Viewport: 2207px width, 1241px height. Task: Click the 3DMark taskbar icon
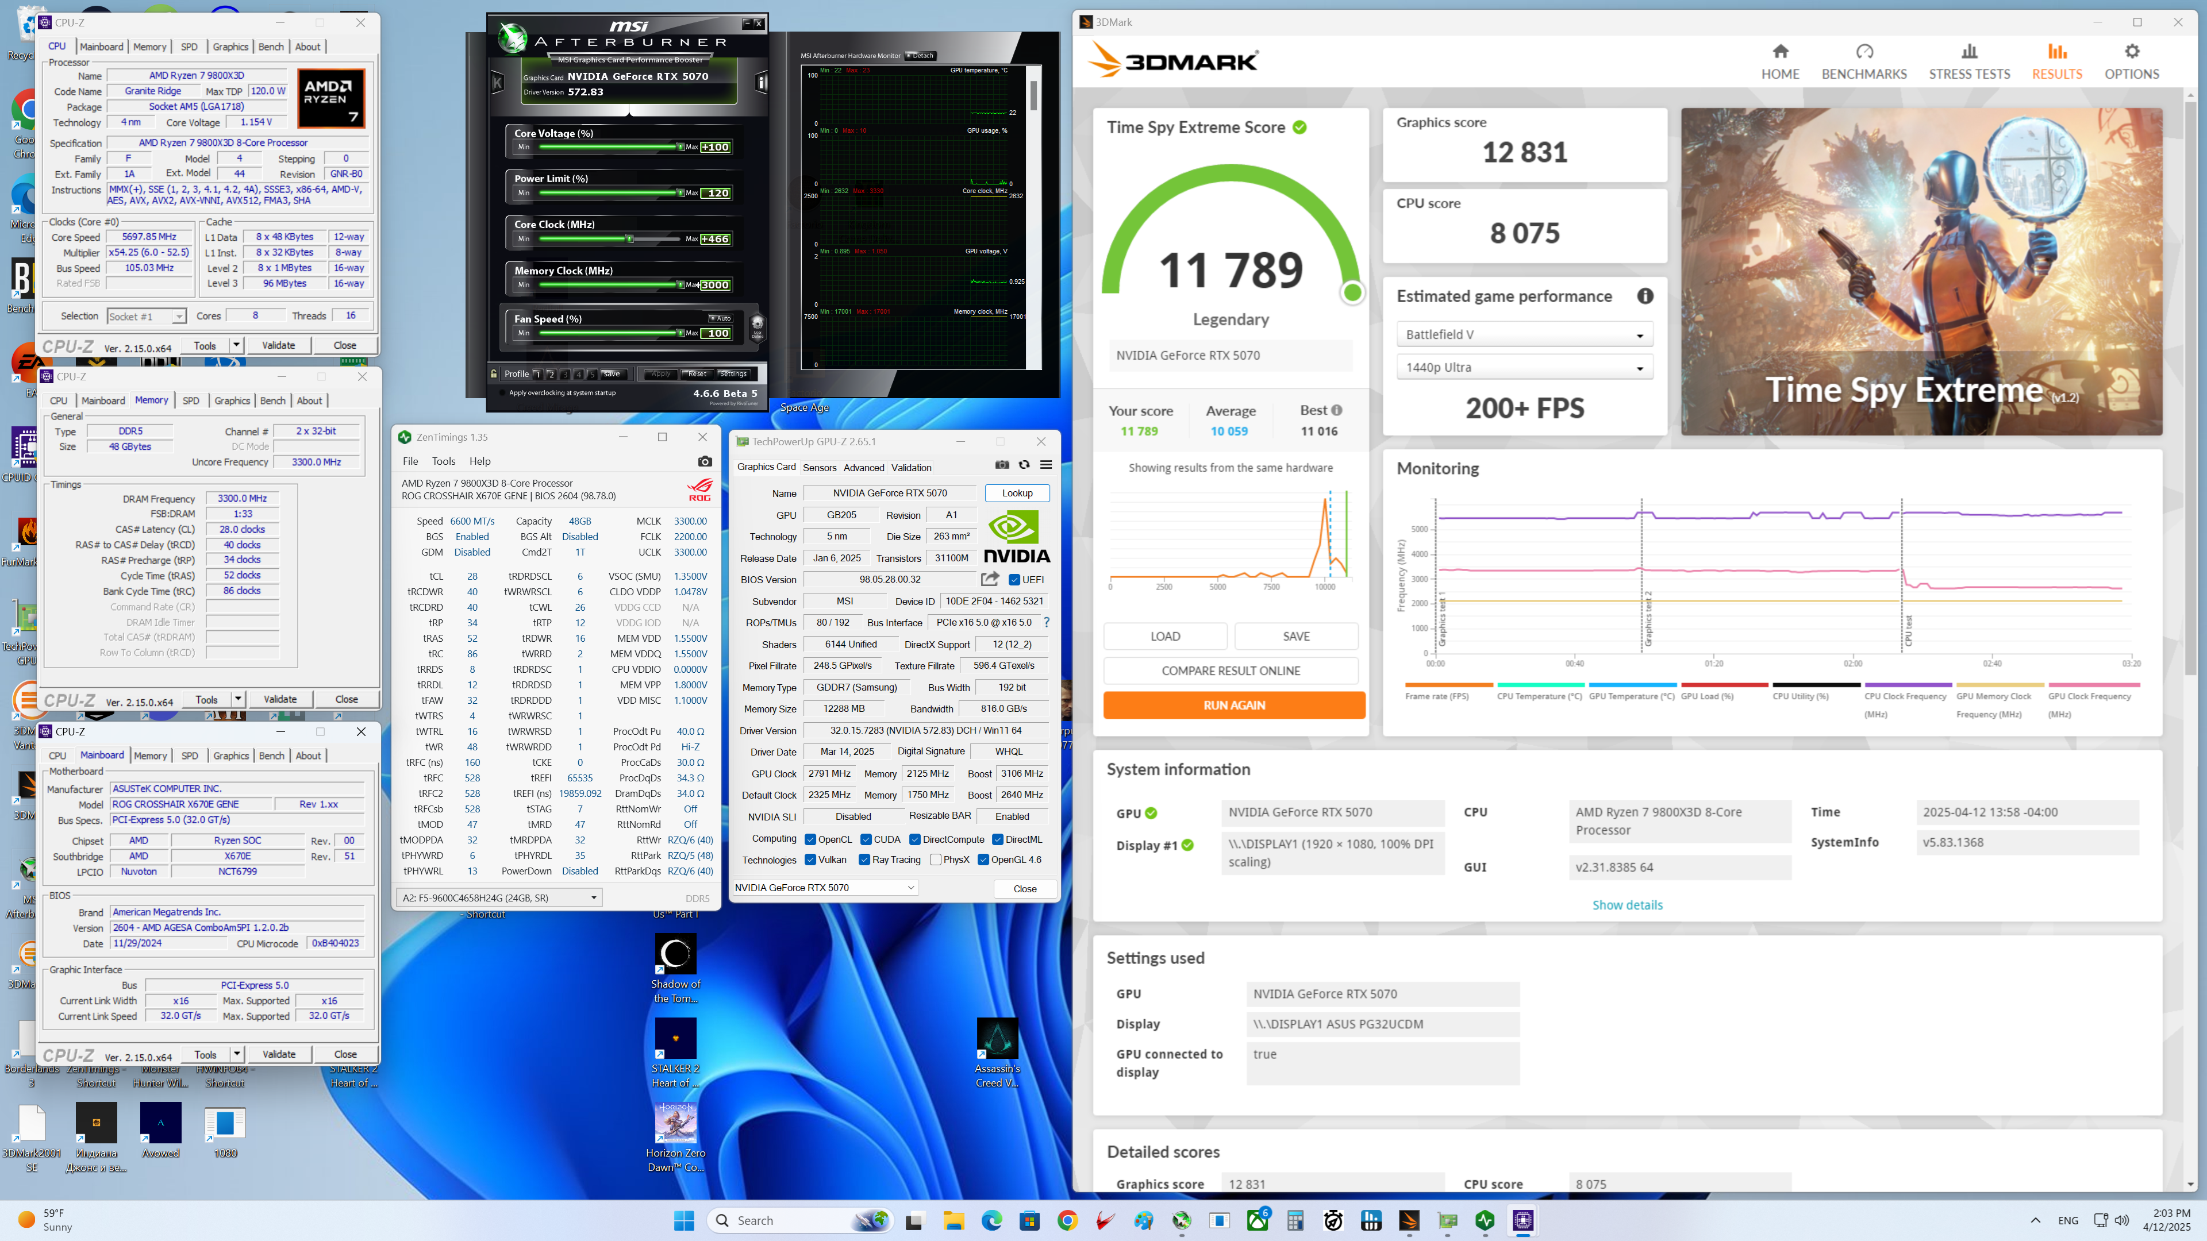1409,1220
